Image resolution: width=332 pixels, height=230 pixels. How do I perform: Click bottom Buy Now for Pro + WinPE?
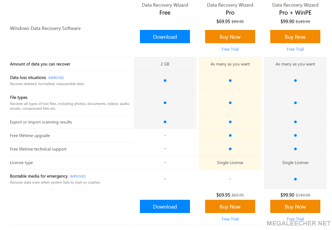click(295, 206)
